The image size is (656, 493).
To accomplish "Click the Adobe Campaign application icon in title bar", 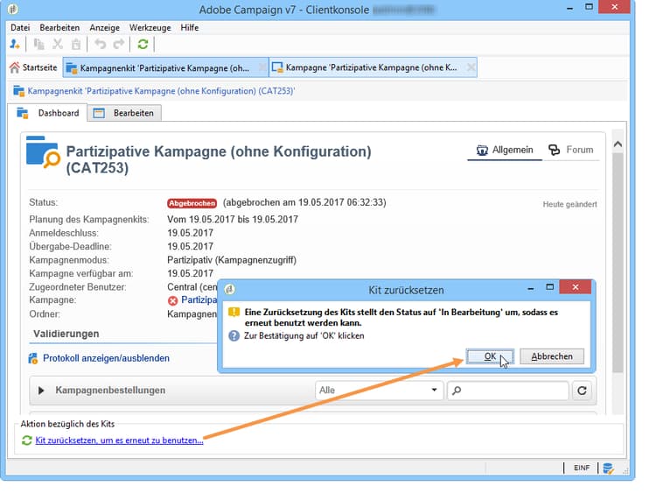I will [13, 9].
